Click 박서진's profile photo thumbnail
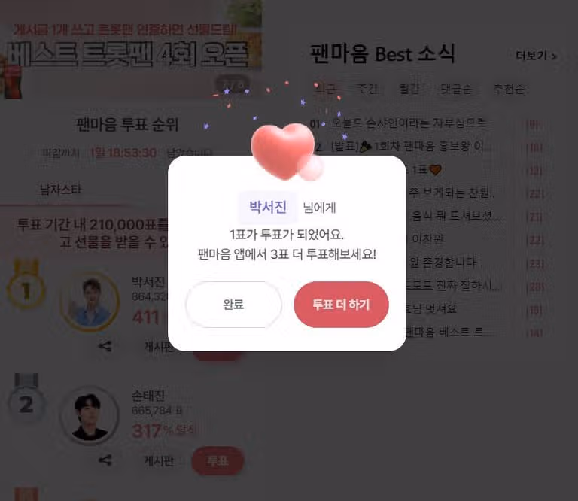This screenshot has width=578, height=501. pos(90,302)
